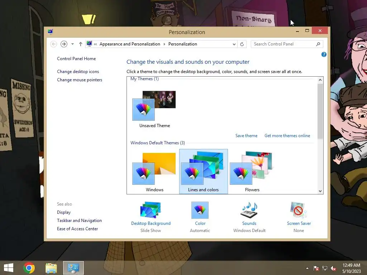Click the Personalization window title bar icon
Image resolution: width=367 pixels, height=275 pixels.
coord(50,32)
